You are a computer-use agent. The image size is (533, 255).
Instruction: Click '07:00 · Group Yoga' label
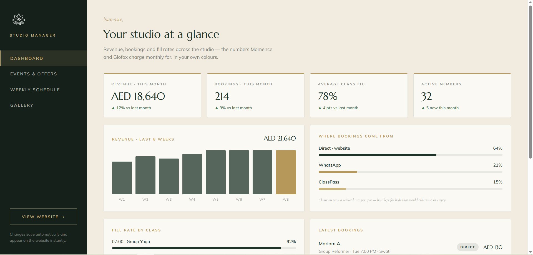point(131,242)
